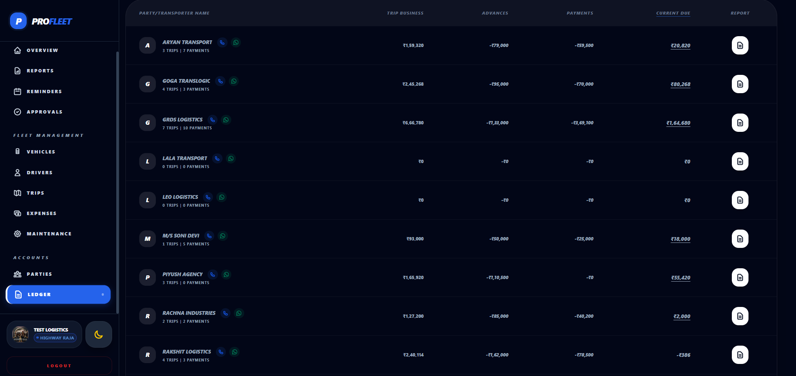The image size is (796, 376).
Task: Open WhatsApp chat for Goga Translogic
Action: [x=233, y=81]
